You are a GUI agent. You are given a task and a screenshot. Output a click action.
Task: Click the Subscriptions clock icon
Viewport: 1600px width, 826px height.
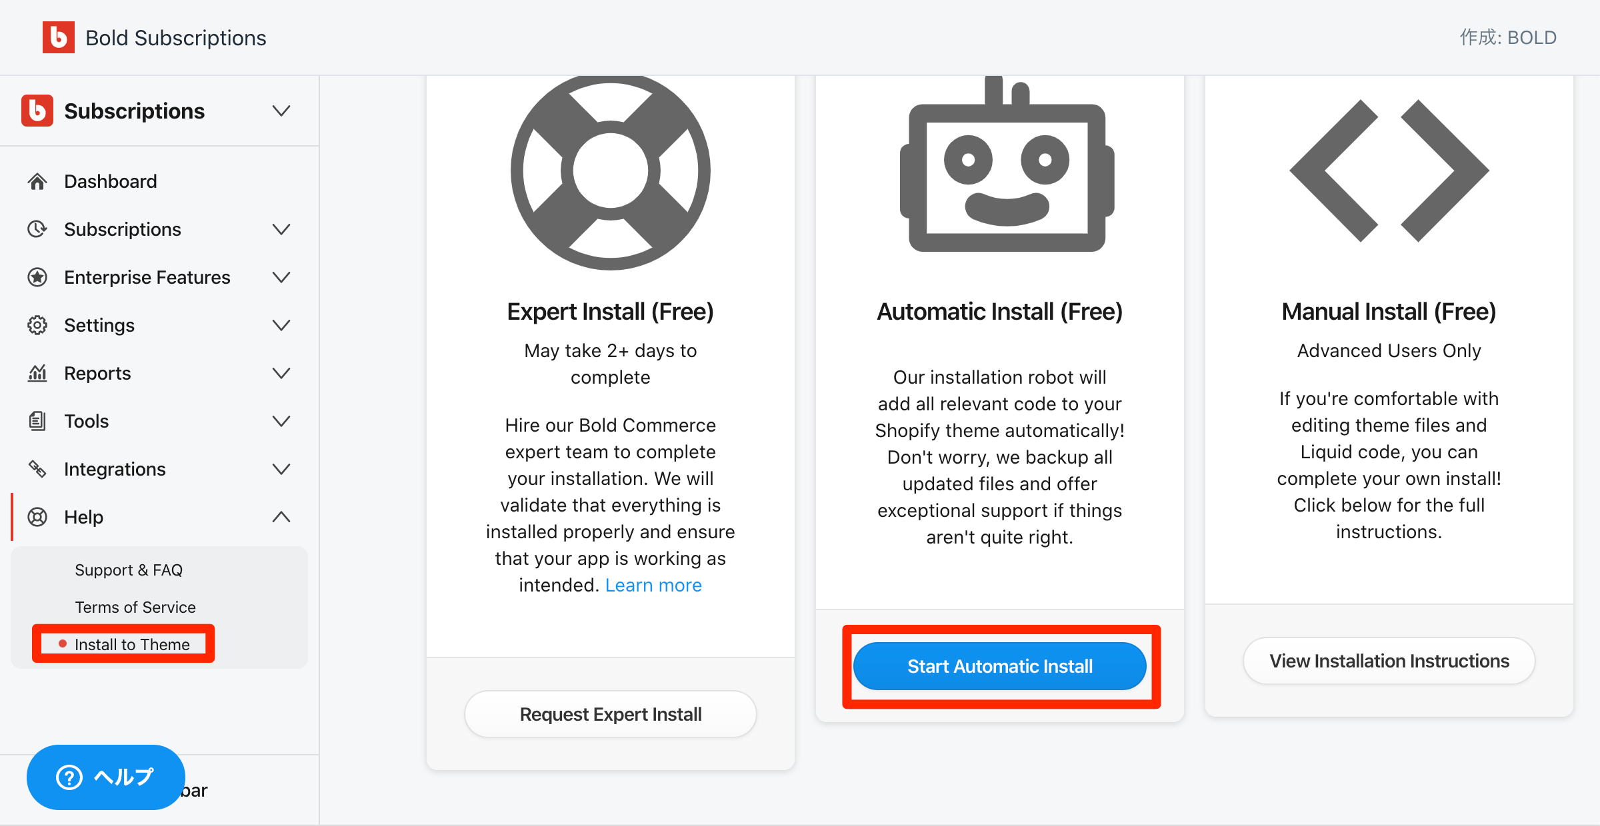(37, 229)
